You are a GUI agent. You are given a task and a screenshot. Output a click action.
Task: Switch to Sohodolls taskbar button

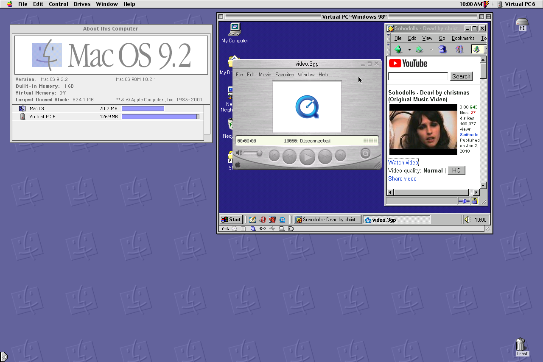pyautogui.click(x=328, y=220)
